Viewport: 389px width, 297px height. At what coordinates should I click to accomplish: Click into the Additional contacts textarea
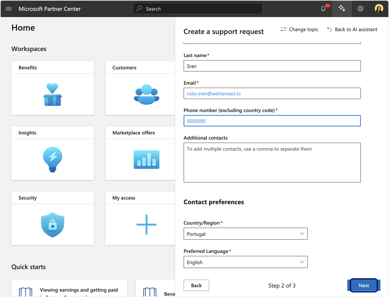point(272,162)
